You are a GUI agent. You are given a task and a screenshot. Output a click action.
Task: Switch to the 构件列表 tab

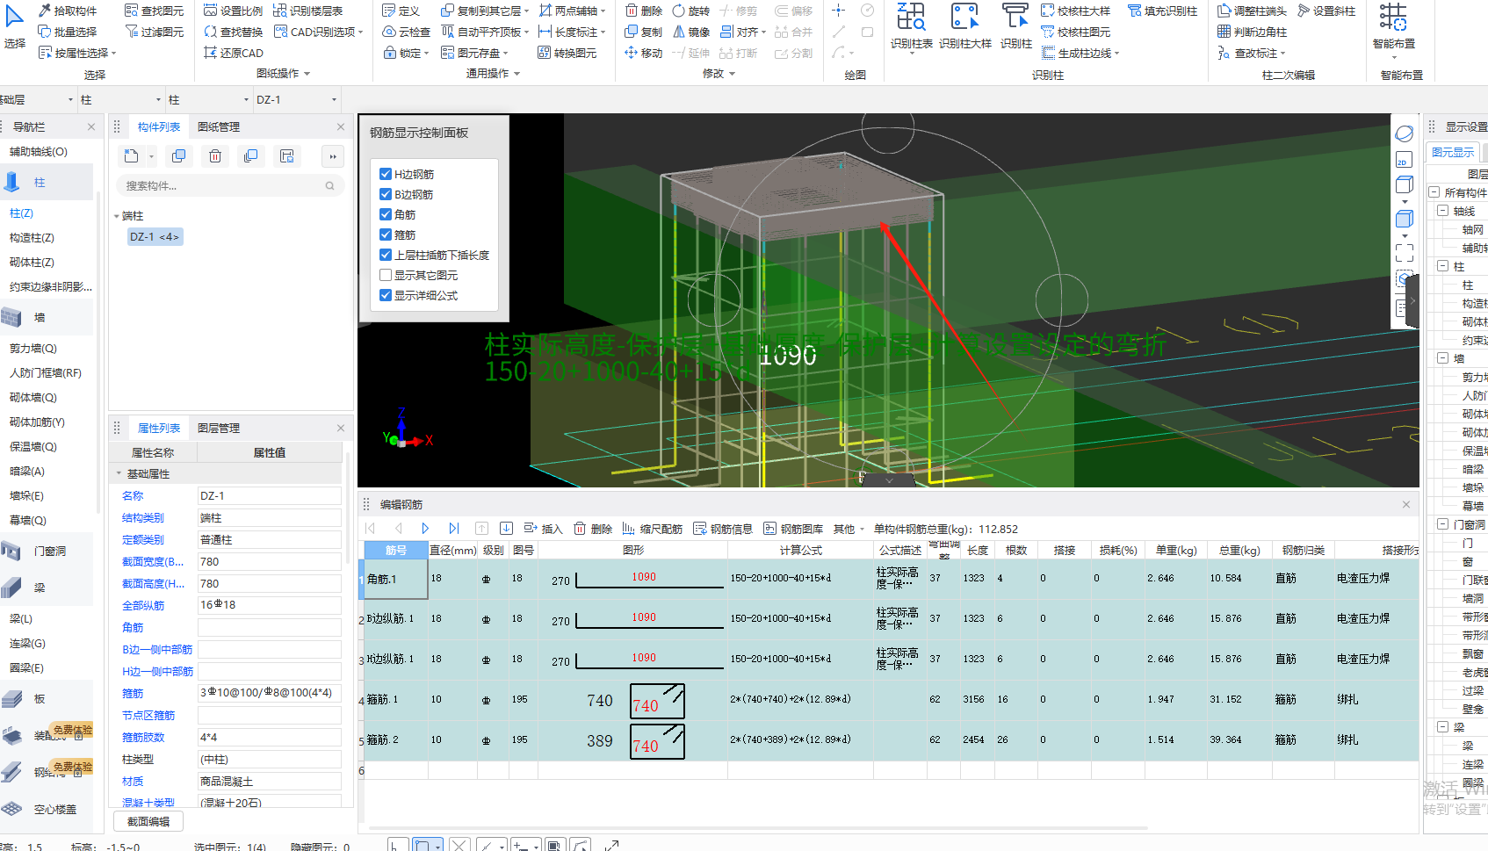coord(159,127)
